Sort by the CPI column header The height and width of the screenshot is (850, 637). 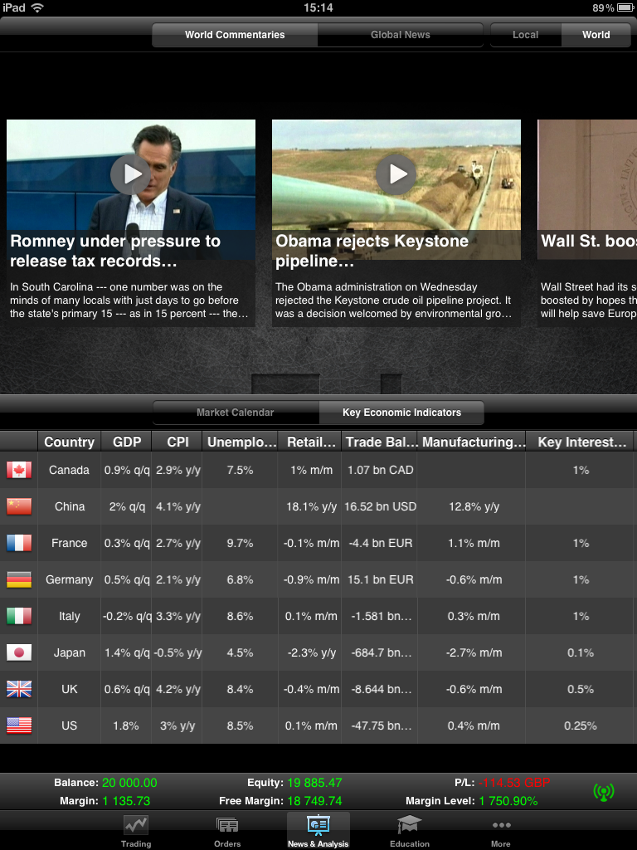point(177,442)
